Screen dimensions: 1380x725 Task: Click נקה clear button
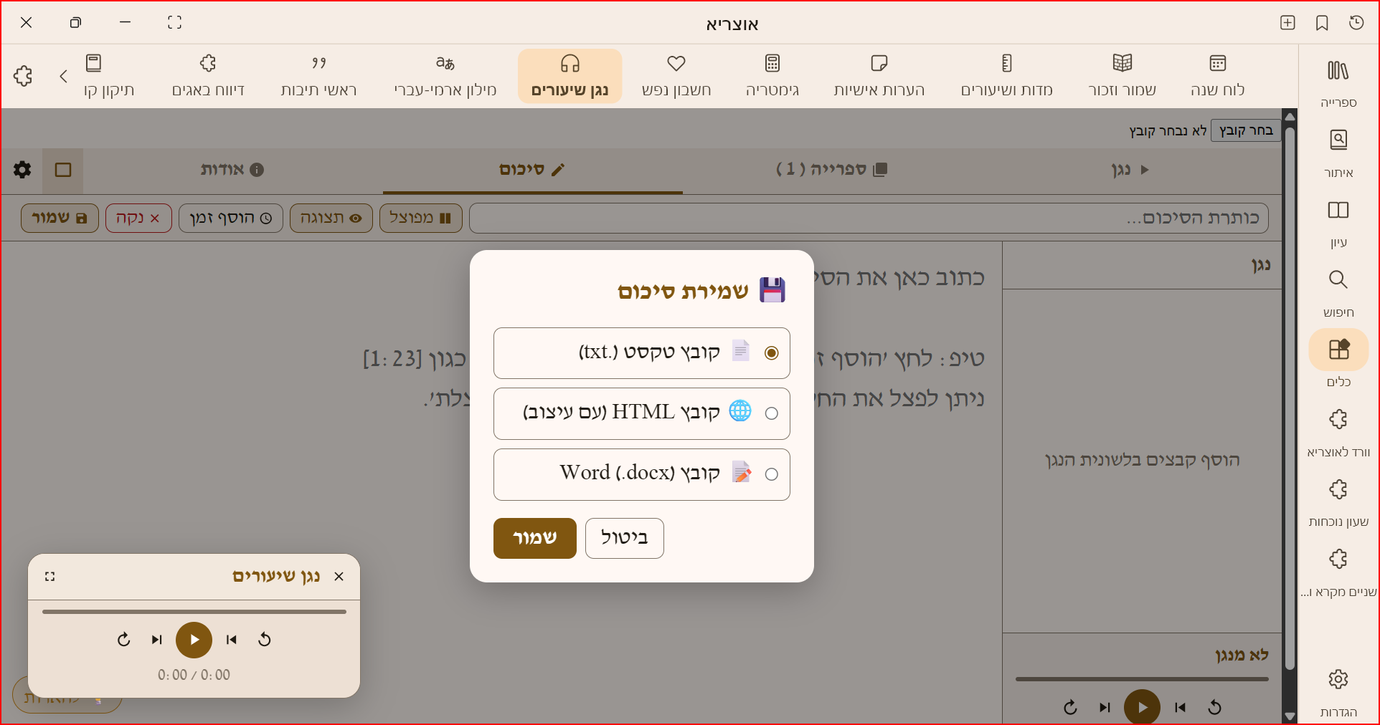click(x=138, y=218)
